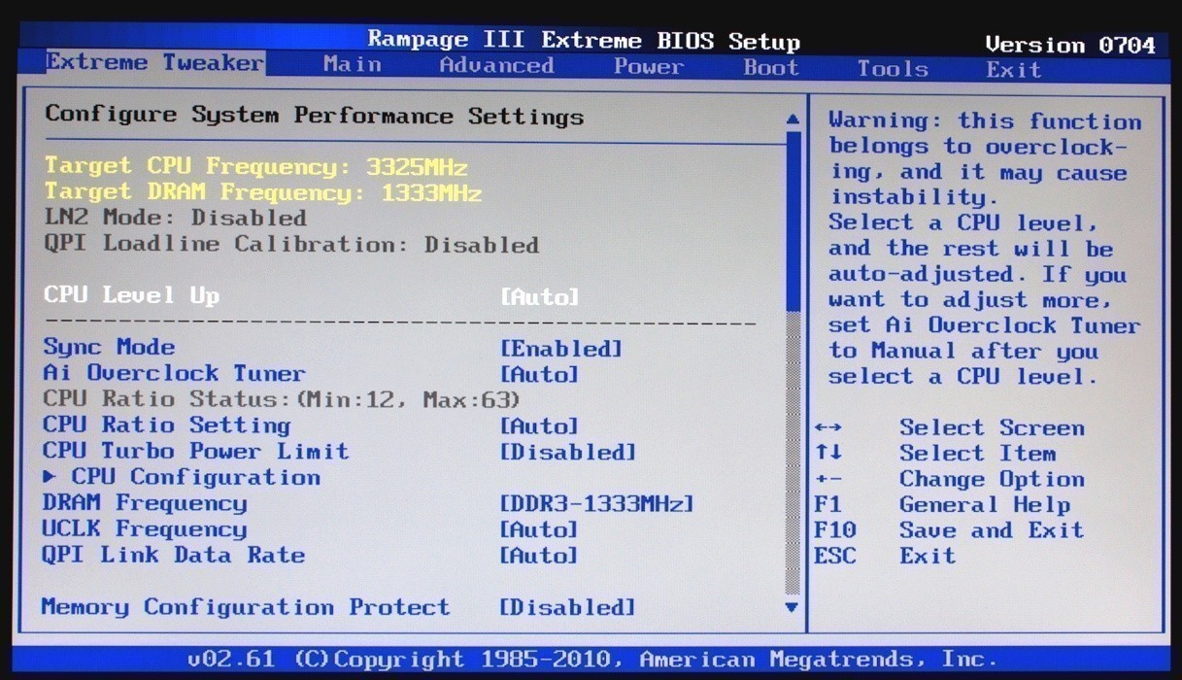Viewport: 1182px width, 680px height.
Task: Select the UCLK Frequency label
Action: pos(145,529)
